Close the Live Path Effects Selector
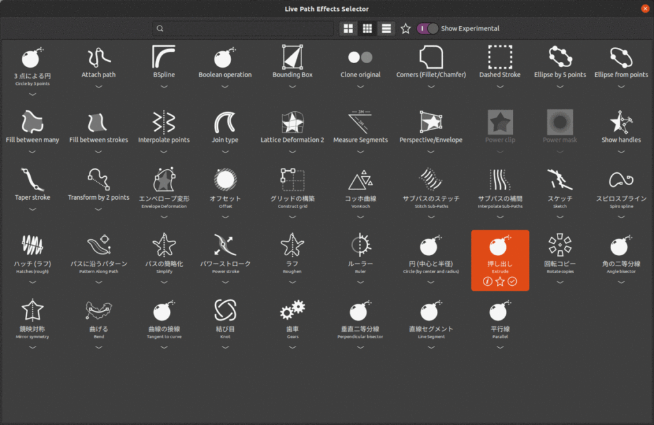 645,9
